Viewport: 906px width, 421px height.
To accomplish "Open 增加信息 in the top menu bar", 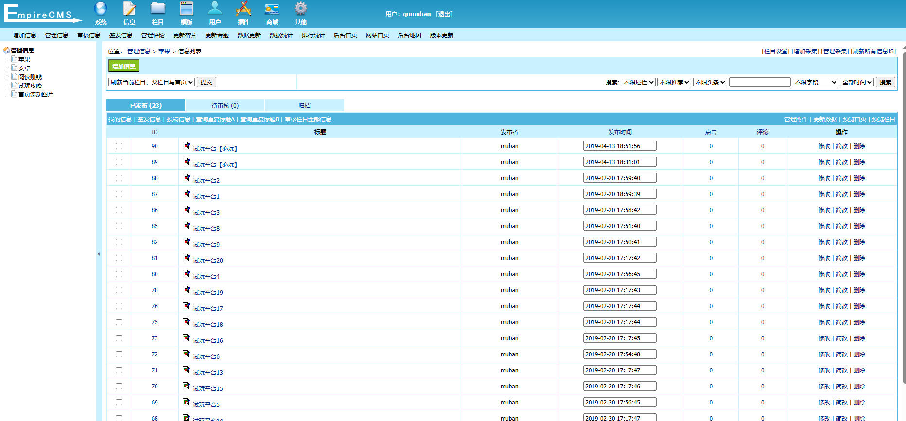I will pyautogui.click(x=25, y=35).
